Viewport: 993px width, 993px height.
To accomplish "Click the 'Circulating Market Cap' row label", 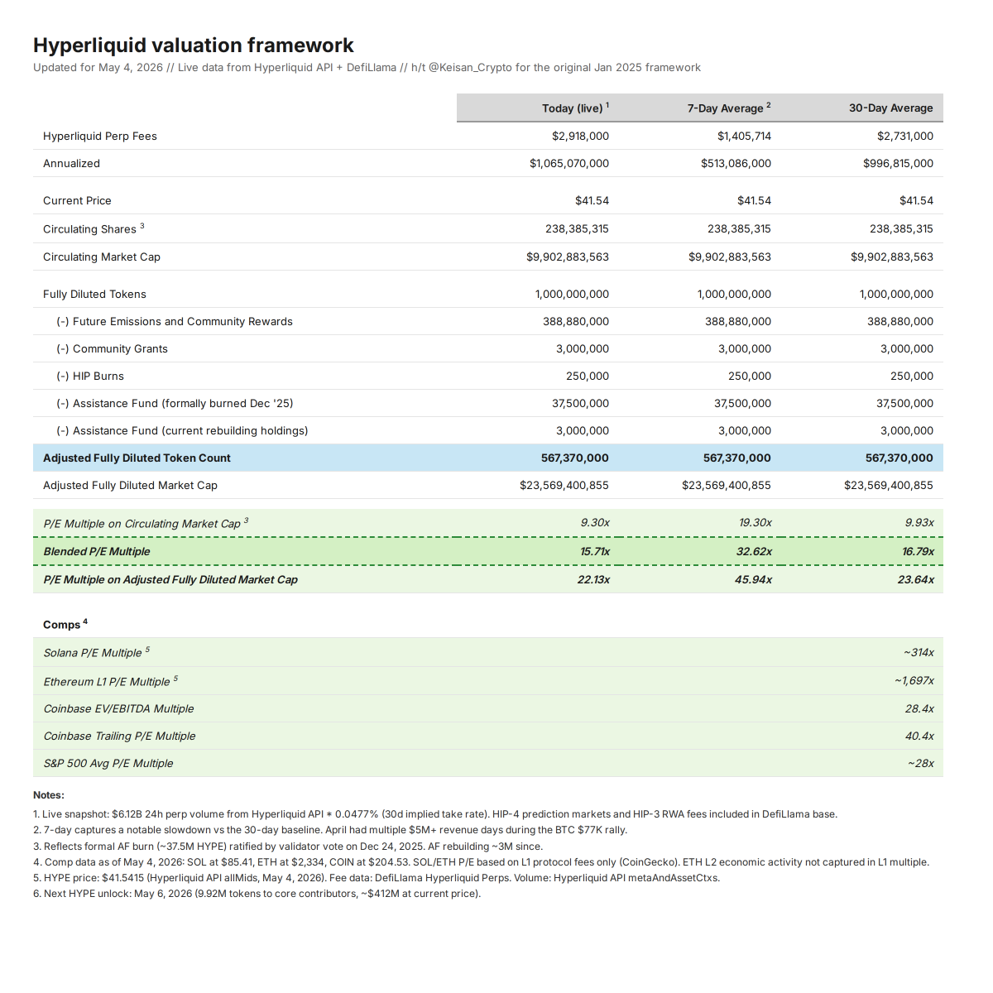I will pos(102,257).
